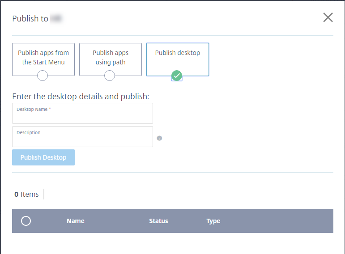This screenshot has height=254, width=345.
Task: Click the Enter the desktop details heading
Action: [81, 97]
